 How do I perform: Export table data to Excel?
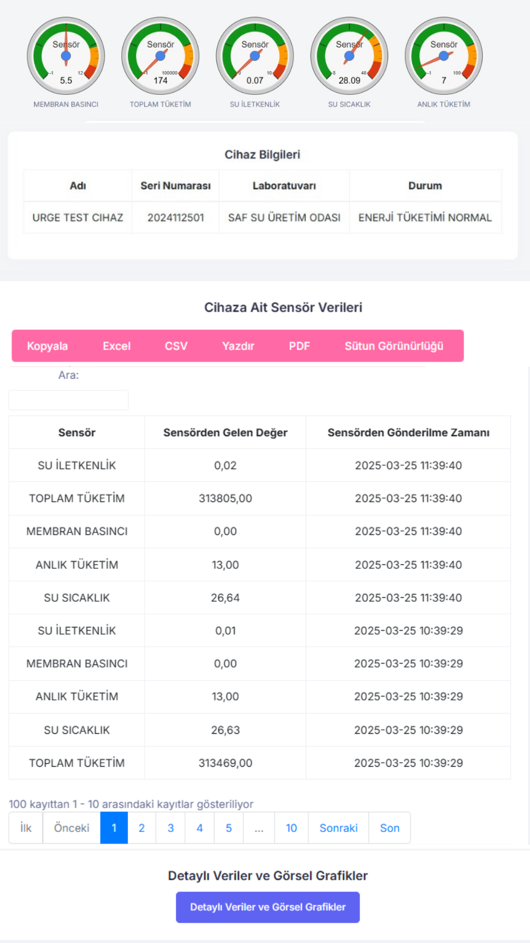tap(116, 346)
